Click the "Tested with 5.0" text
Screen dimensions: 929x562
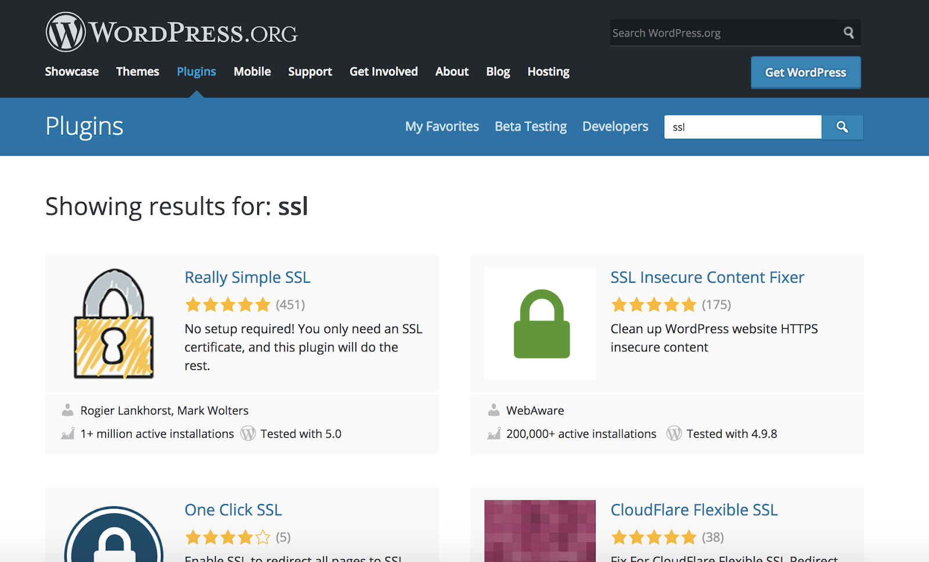point(301,434)
